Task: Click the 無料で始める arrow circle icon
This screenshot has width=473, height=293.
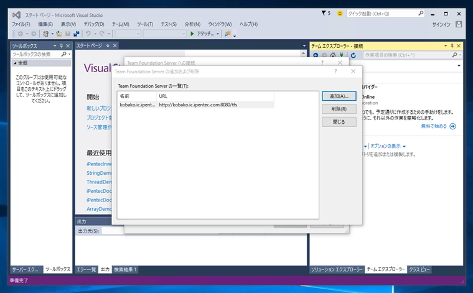Action: [452, 126]
